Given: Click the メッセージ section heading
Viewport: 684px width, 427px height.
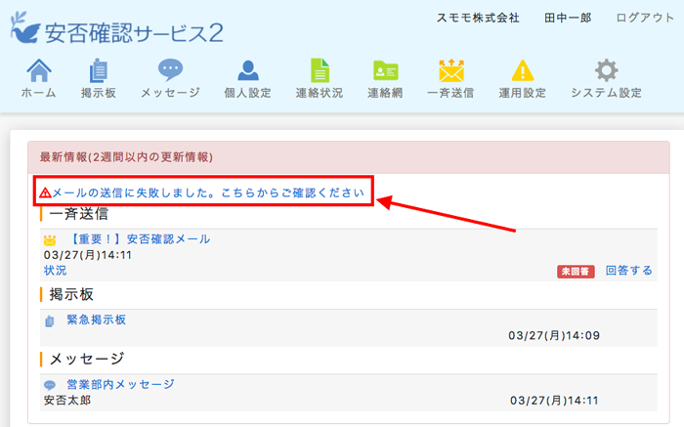Looking at the screenshot, I should point(87,359).
